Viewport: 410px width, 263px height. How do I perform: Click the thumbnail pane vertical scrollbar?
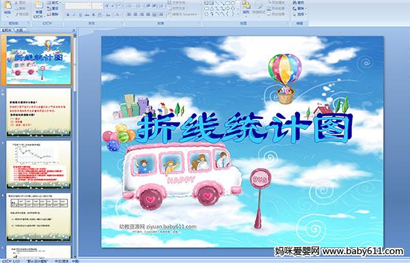coord(75,146)
